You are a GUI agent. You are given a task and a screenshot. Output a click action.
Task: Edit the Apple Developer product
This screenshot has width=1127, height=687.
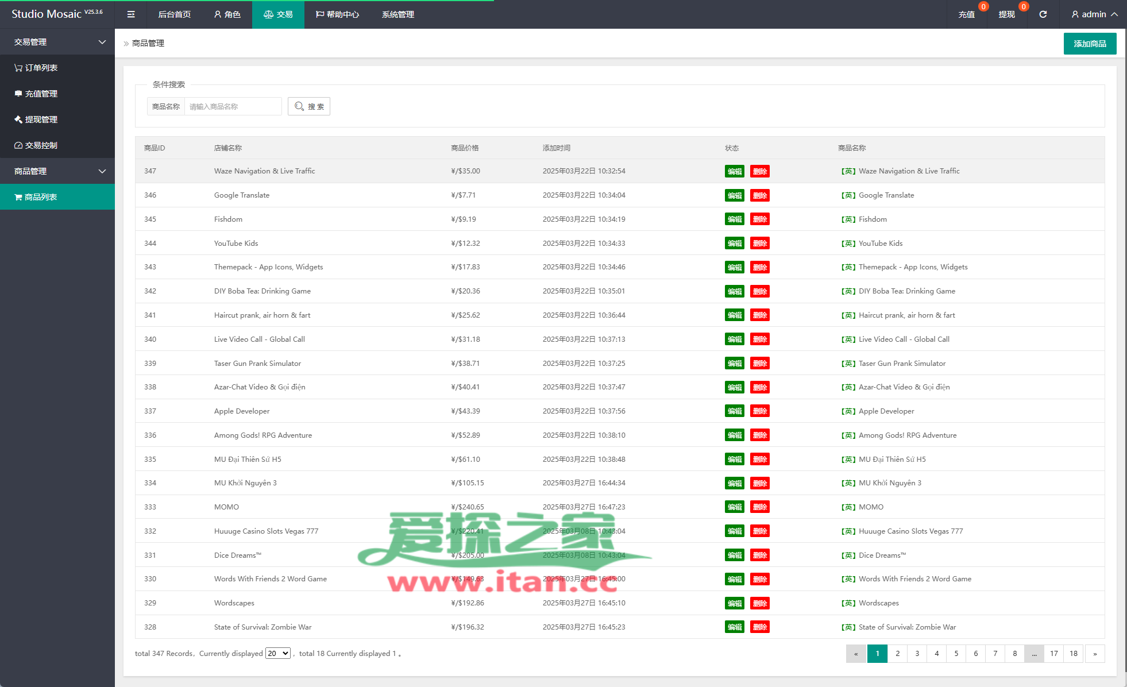point(735,411)
